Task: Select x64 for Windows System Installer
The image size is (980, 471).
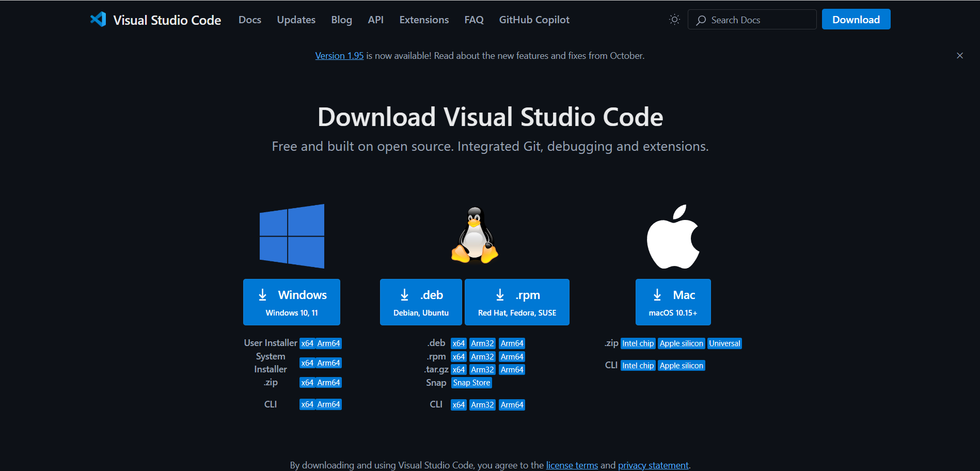Action: click(x=307, y=363)
